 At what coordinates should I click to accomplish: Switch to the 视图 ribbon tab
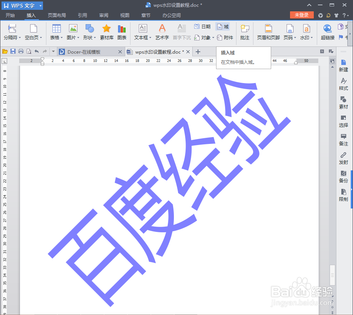[124, 15]
